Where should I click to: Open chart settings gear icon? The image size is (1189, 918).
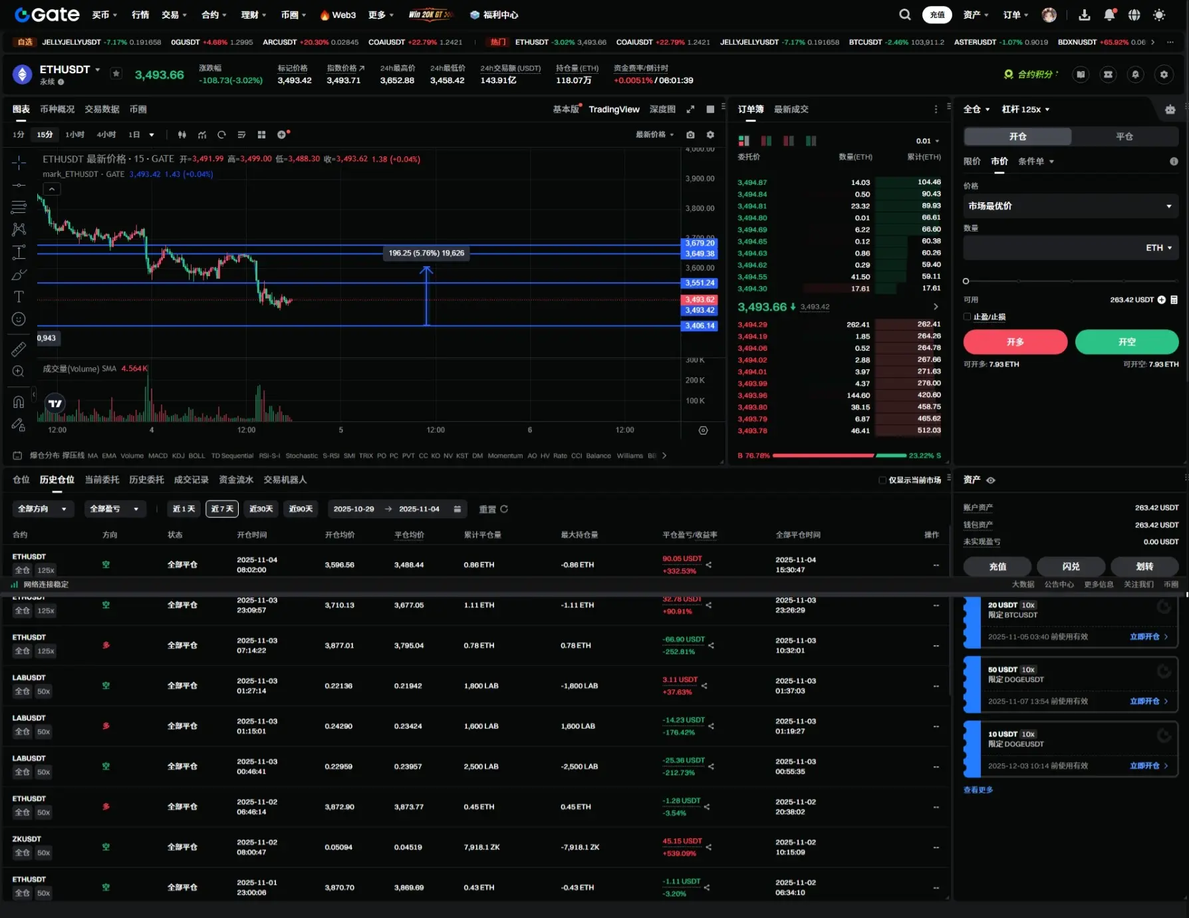710,134
